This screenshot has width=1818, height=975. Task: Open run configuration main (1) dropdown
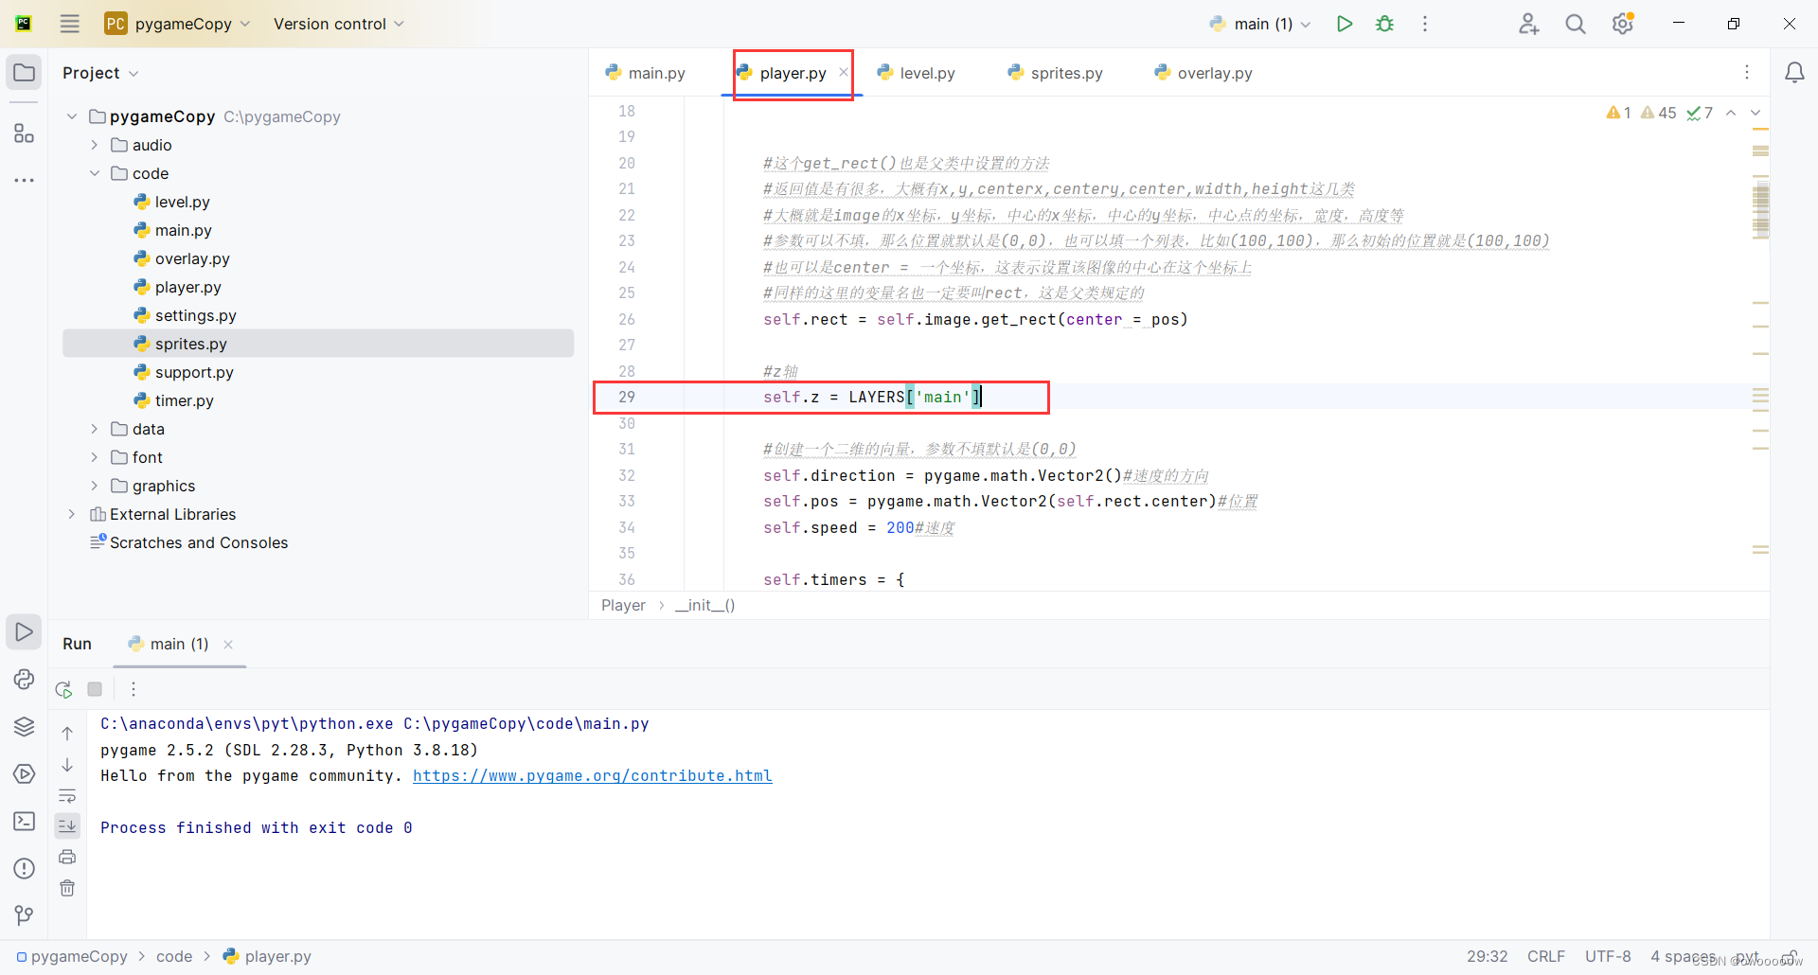(1260, 24)
